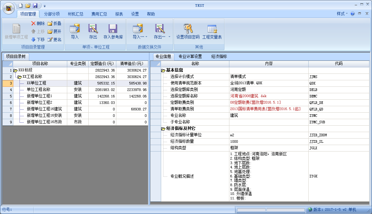This screenshot has height=214, width=372.
Task: Open the 帮助 ribbon tab
Action: coord(151,14)
